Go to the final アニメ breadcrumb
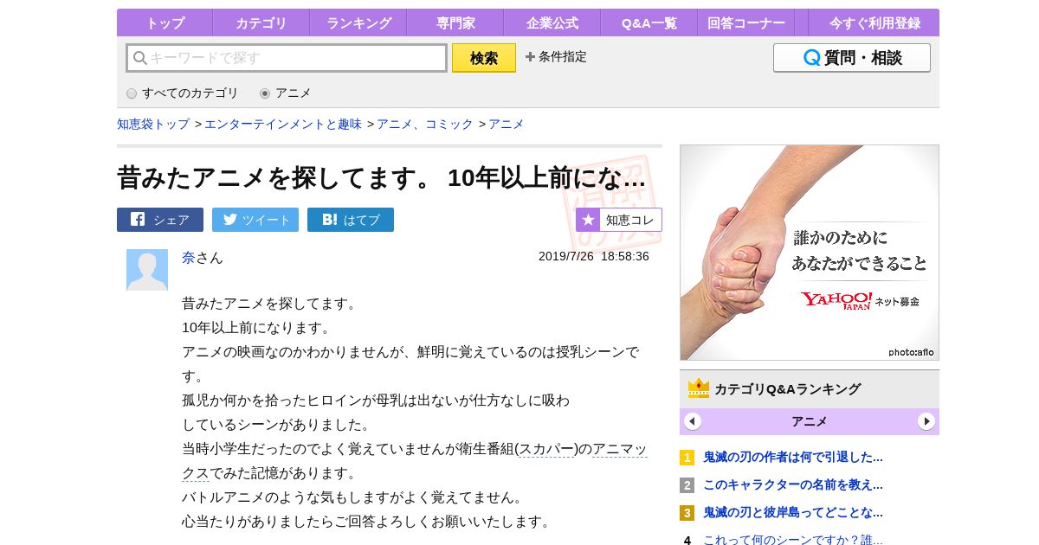This screenshot has width=1039, height=545. 507,124
